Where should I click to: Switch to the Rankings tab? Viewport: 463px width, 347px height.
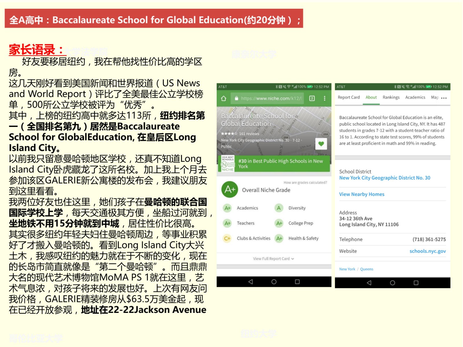[391, 97]
